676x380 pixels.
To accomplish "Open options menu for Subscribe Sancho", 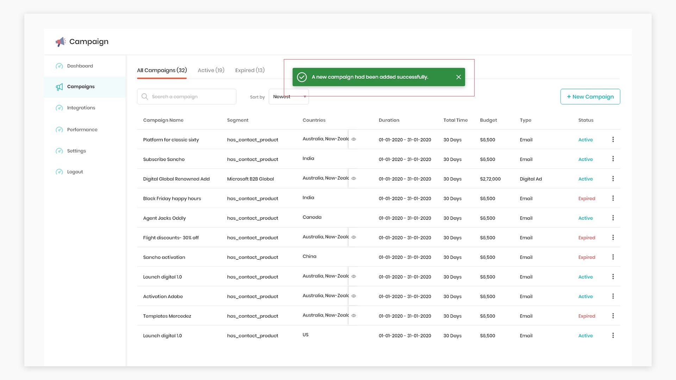I will [x=613, y=159].
